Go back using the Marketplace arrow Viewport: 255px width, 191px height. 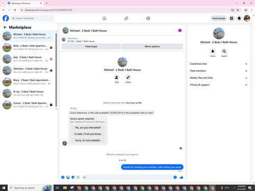coord(5,27)
